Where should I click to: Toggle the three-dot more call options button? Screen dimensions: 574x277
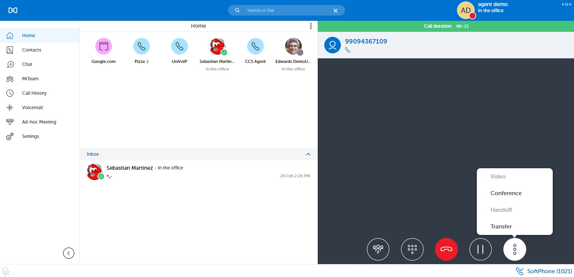515,249
